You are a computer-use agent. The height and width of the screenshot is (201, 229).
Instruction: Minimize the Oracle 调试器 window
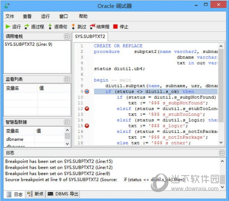coord(196,5)
